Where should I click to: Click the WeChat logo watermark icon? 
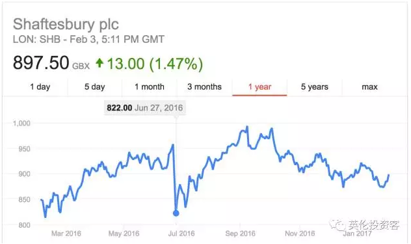click(x=338, y=225)
